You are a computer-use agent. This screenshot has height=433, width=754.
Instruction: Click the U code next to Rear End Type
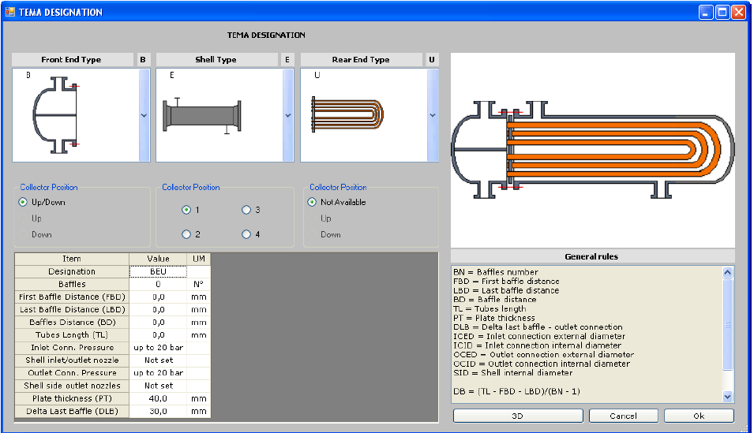(x=432, y=60)
